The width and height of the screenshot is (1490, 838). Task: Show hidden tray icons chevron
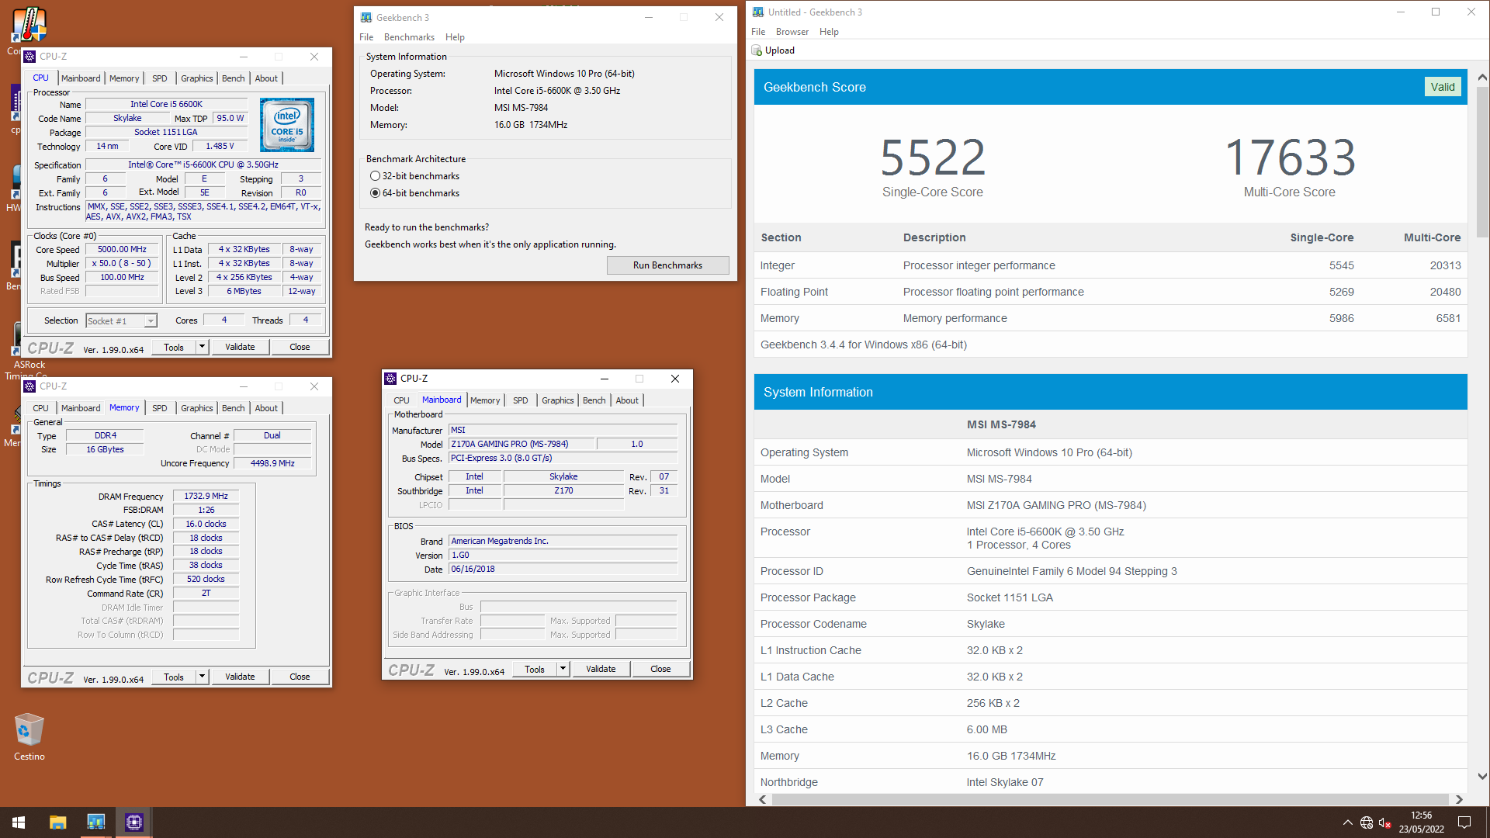1347,822
